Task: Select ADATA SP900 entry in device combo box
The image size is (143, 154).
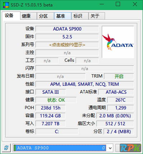Action: tap(60, 148)
